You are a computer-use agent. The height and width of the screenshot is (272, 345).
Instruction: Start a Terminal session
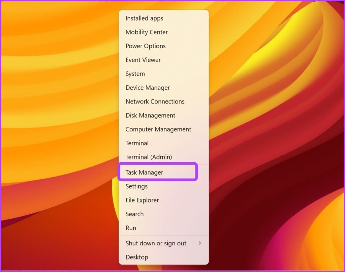point(137,143)
